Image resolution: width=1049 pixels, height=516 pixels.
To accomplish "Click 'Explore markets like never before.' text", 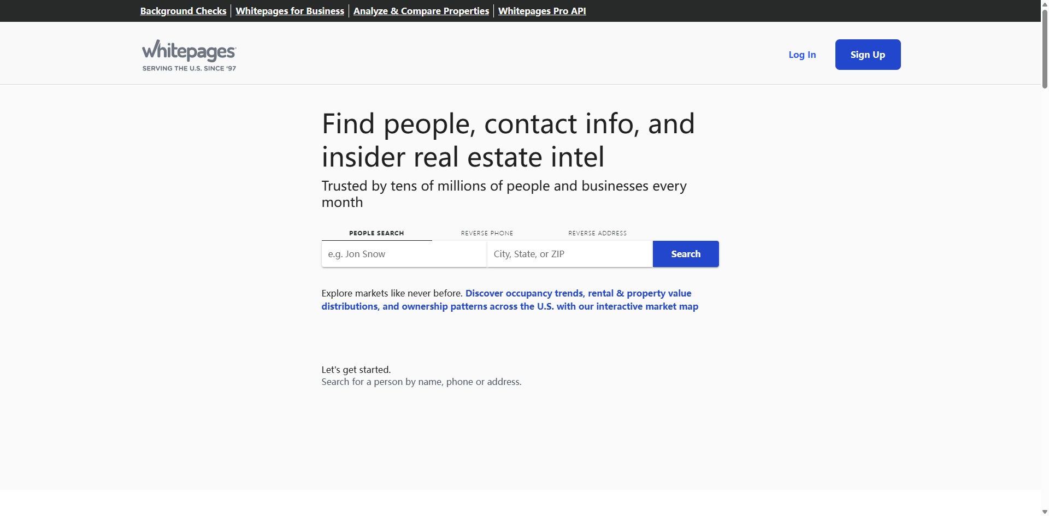I will pyautogui.click(x=392, y=293).
